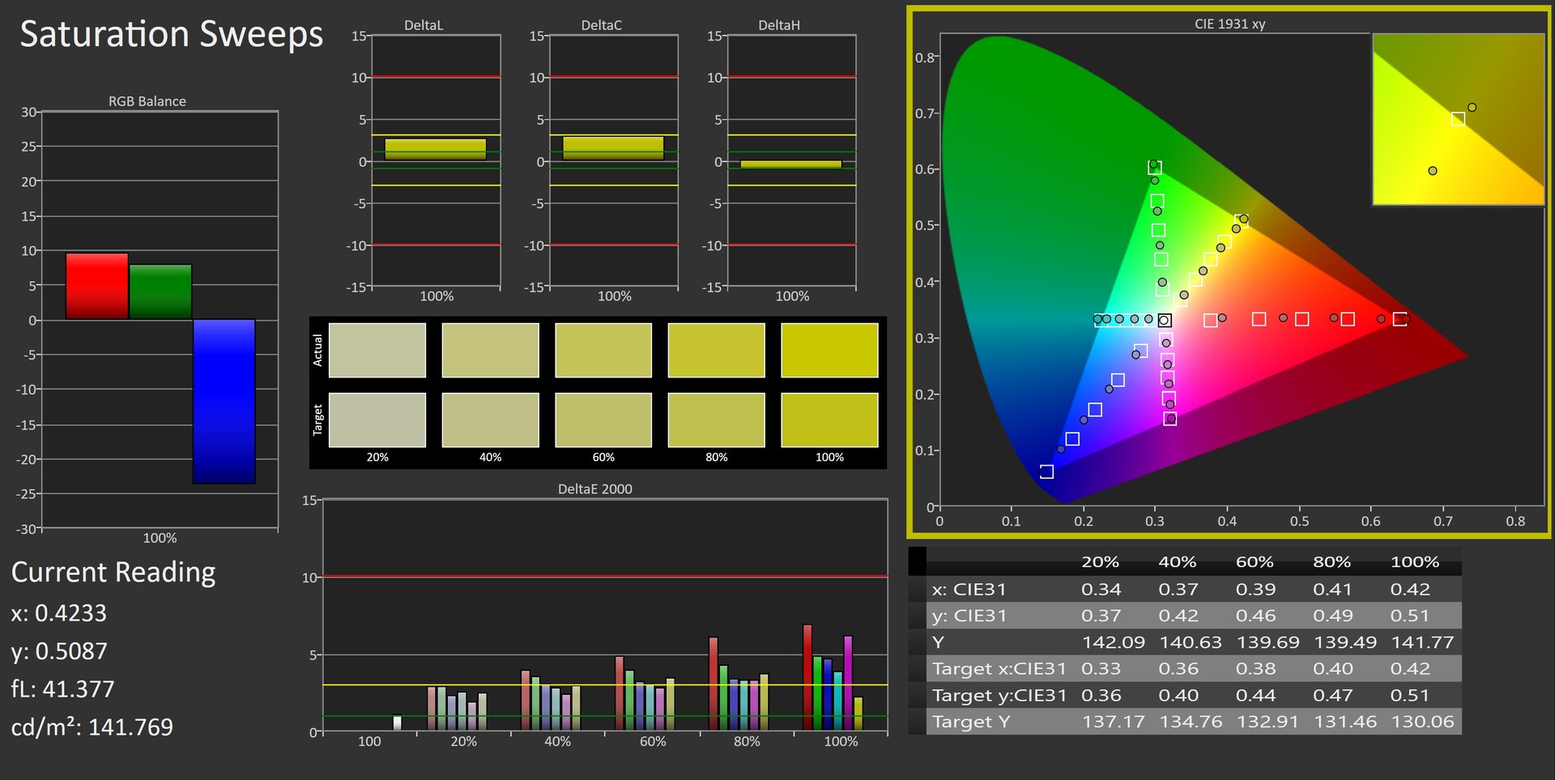Click the green bar in RGB Balance
1555x780 pixels.
(x=160, y=292)
